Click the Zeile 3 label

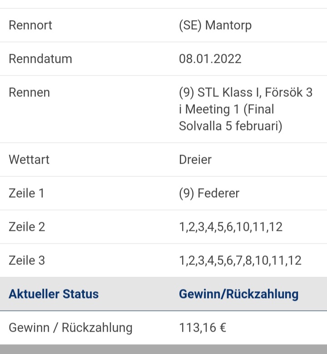(x=27, y=260)
